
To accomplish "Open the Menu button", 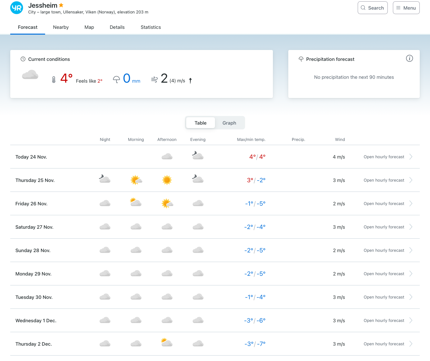I will [x=406, y=8].
